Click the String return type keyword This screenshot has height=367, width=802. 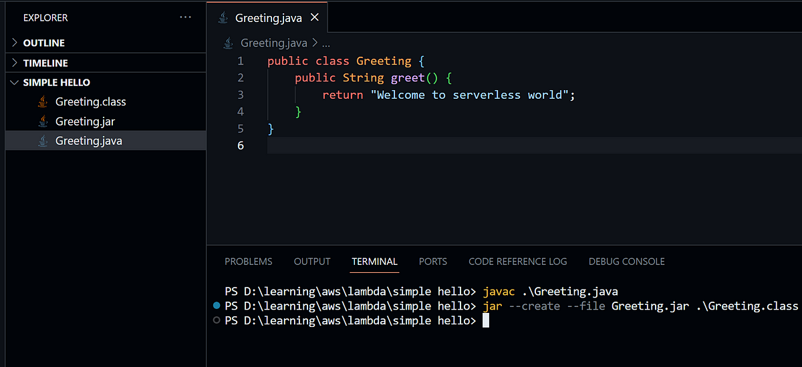tap(363, 78)
